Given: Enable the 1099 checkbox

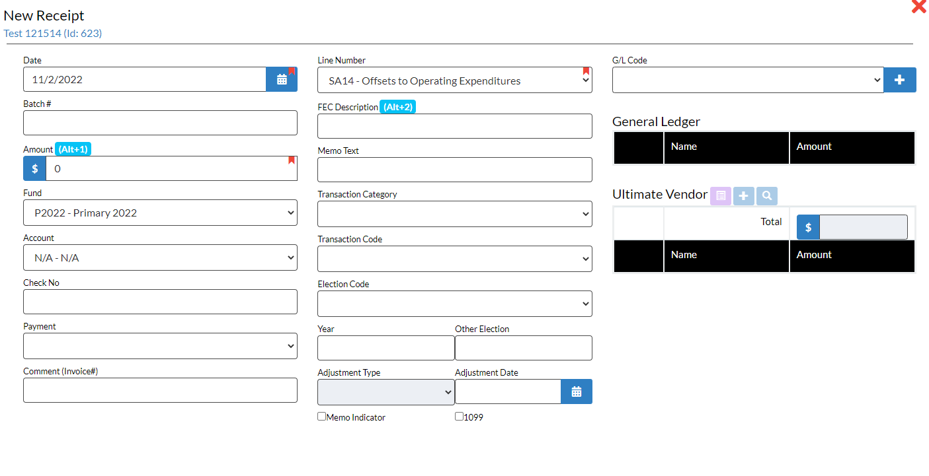Looking at the screenshot, I should point(460,417).
